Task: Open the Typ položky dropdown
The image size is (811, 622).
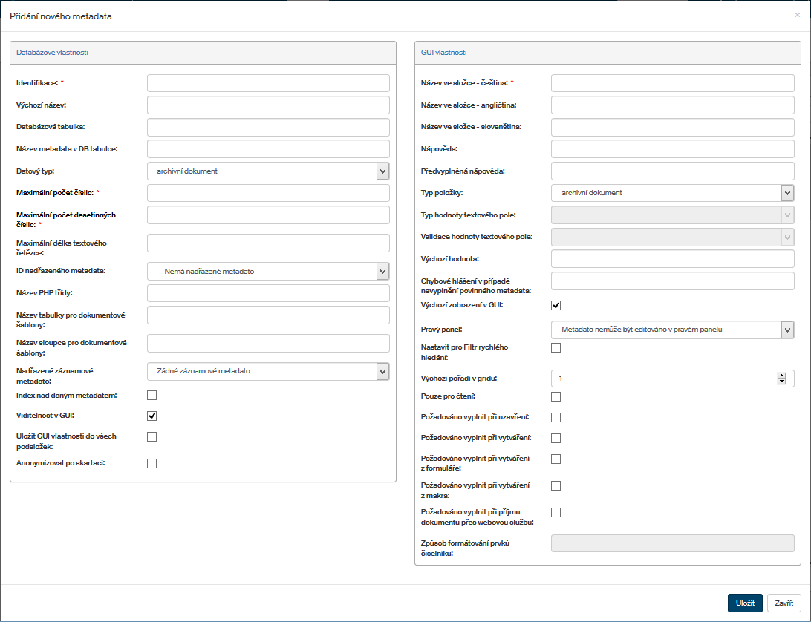Action: 787,193
